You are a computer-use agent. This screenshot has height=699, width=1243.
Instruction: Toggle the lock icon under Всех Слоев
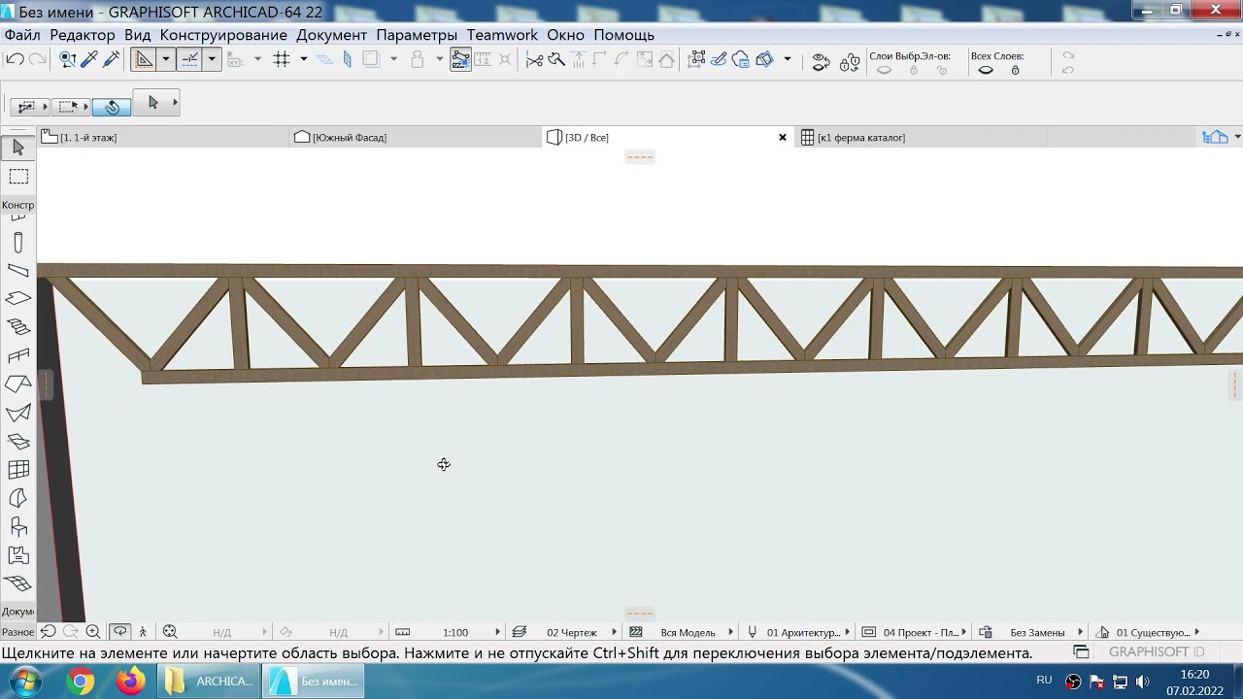pyautogui.click(x=1016, y=70)
